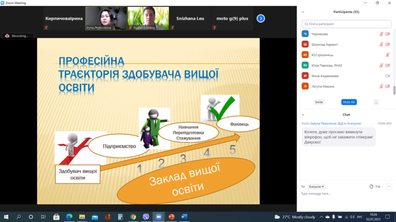Click the Everyone recipient link in chat message
The height and width of the screenshot is (222, 396).
(x=354, y=124)
